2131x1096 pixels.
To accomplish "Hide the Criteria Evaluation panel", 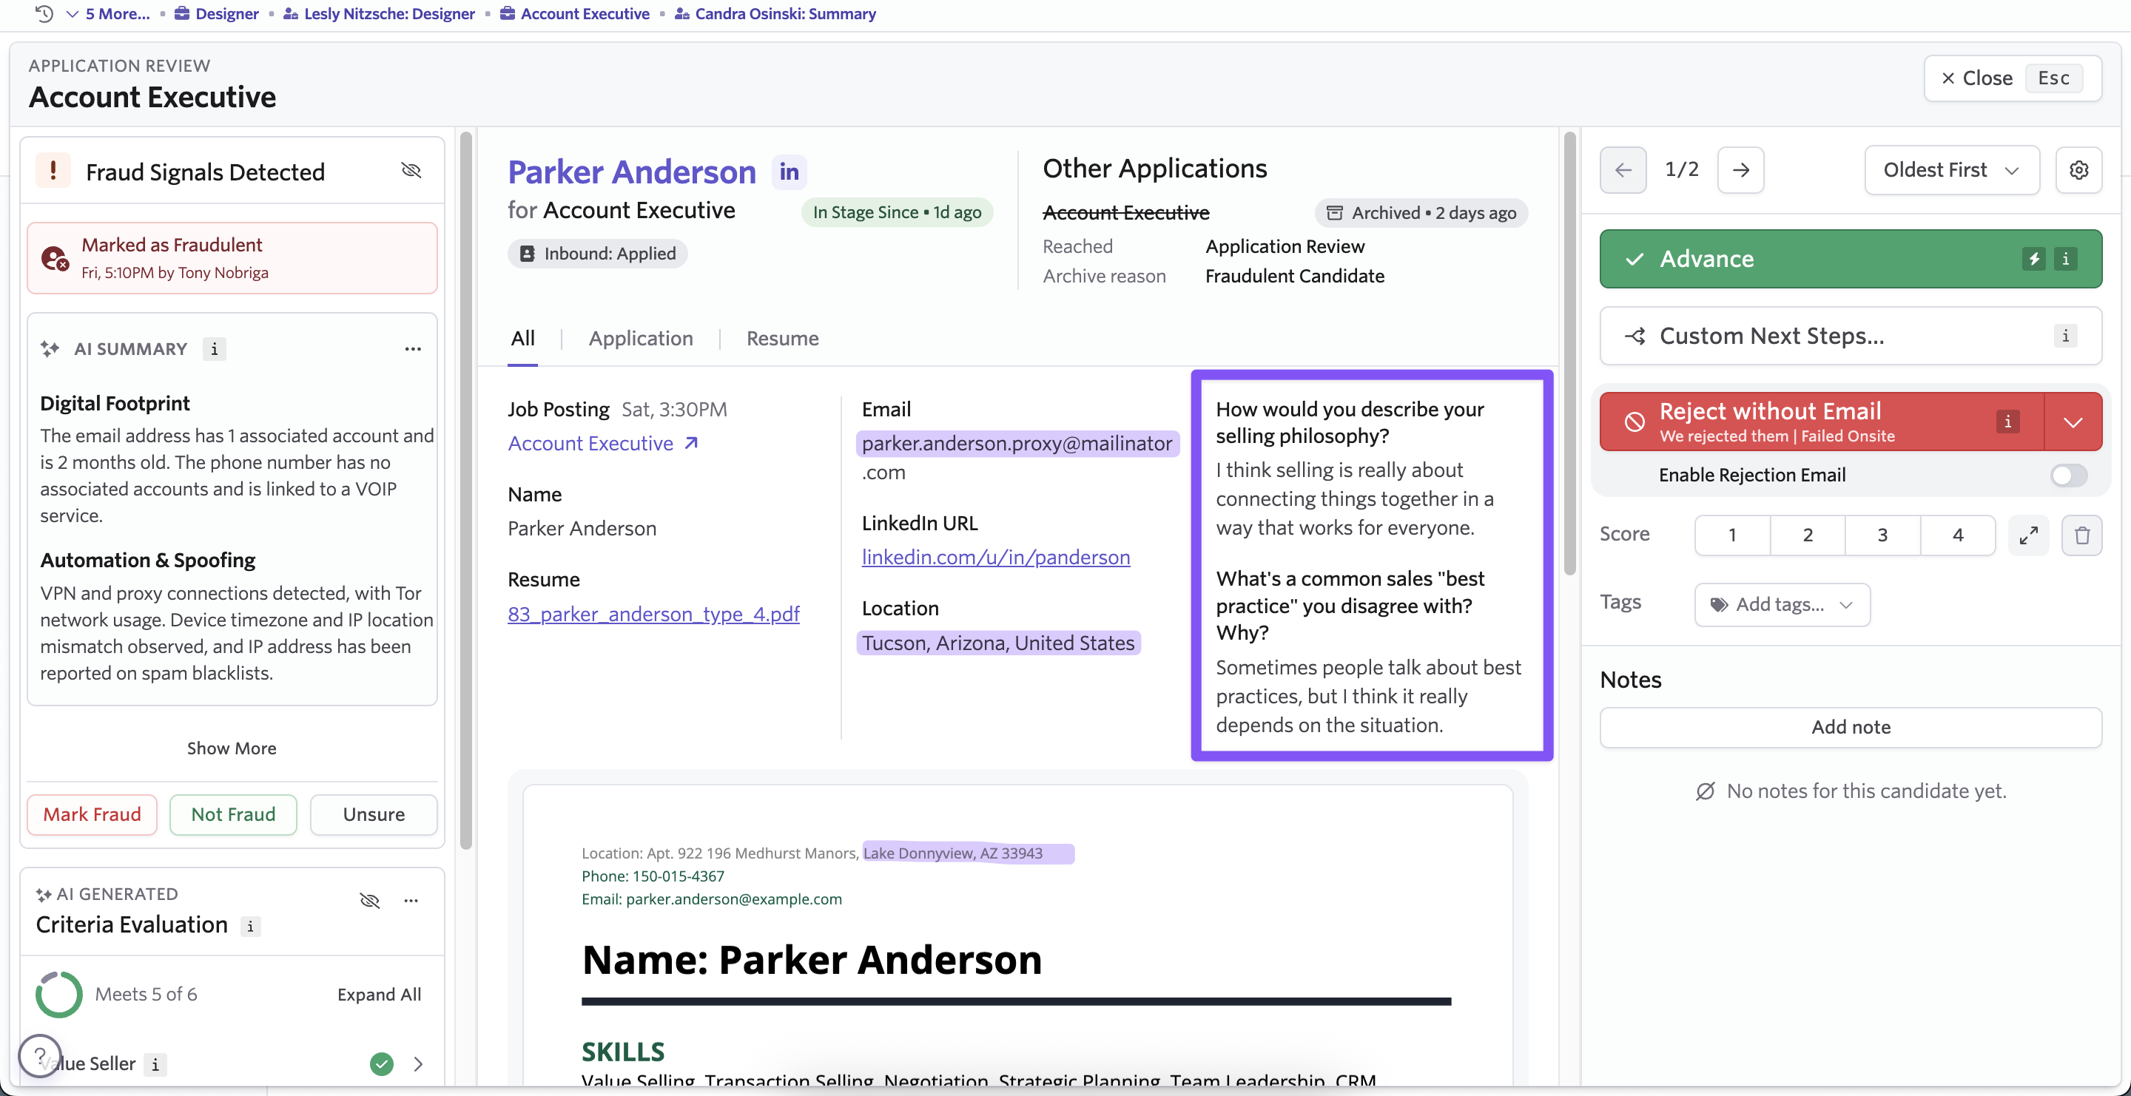I will coord(370,899).
